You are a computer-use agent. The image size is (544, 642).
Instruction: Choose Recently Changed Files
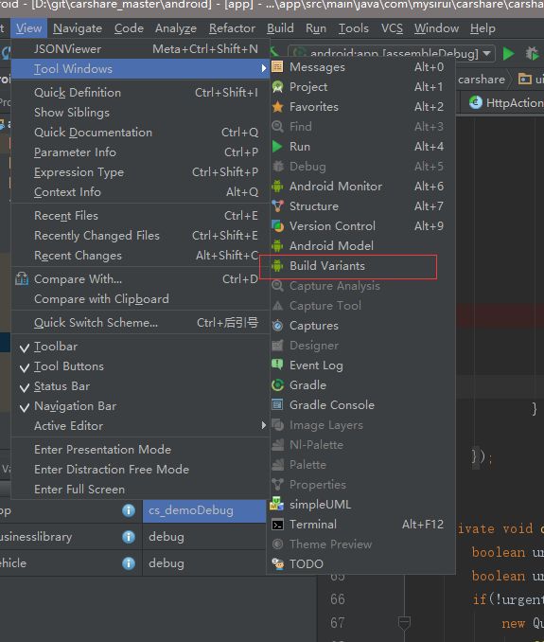(140, 236)
